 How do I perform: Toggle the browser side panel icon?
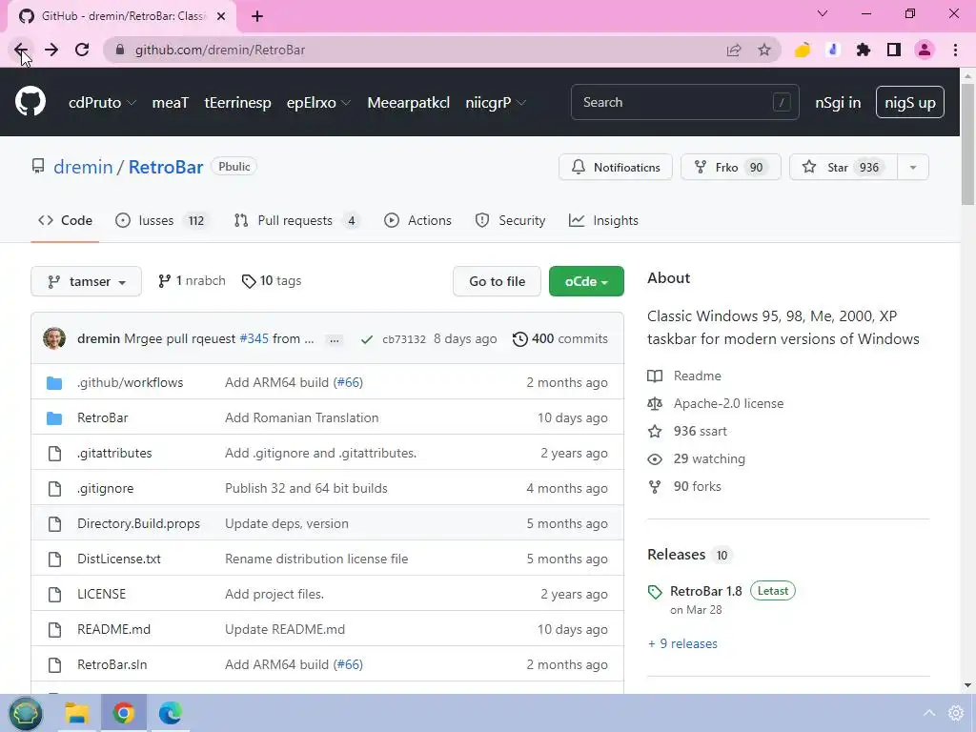894,50
